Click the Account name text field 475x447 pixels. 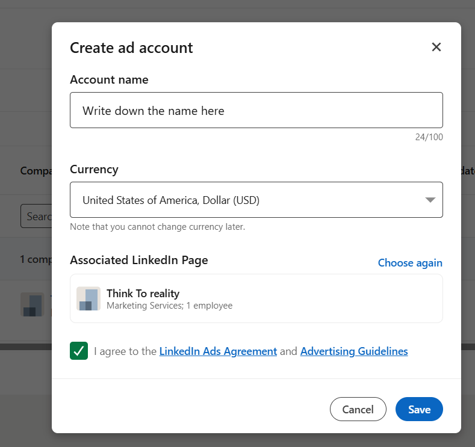[x=256, y=110]
